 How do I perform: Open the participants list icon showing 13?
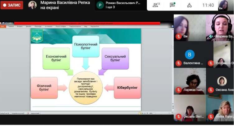(156, 5)
